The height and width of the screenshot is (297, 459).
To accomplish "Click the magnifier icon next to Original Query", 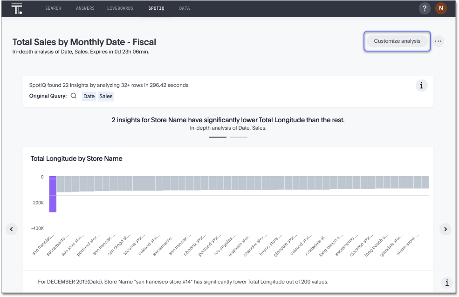I will pyautogui.click(x=74, y=96).
